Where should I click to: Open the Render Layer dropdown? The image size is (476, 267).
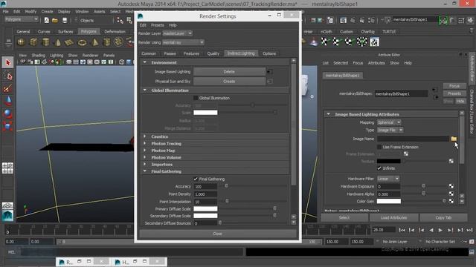pyautogui.click(x=178, y=33)
